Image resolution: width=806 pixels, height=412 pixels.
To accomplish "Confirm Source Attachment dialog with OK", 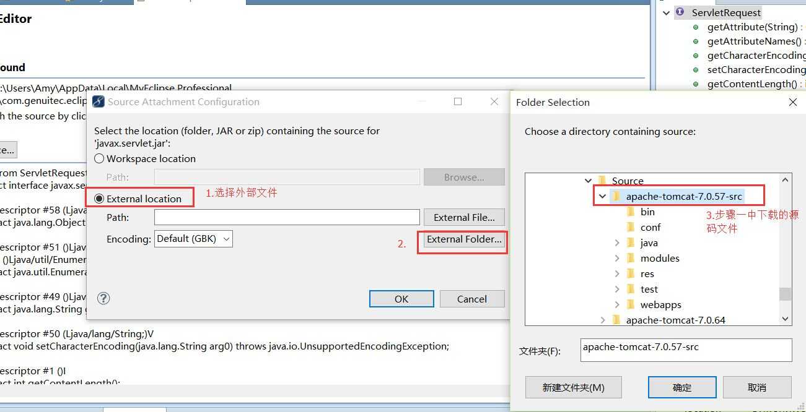I will tap(401, 299).
